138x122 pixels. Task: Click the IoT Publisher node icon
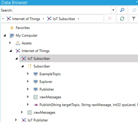point(24,120)
